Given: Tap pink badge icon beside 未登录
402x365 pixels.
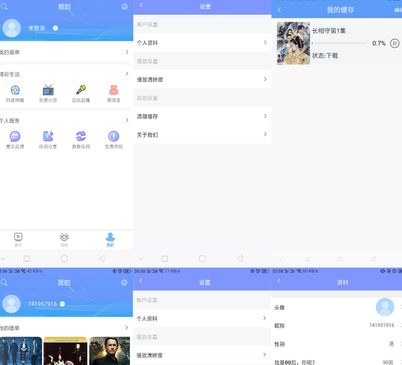Looking at the screenshot, I should click(56, 28).
